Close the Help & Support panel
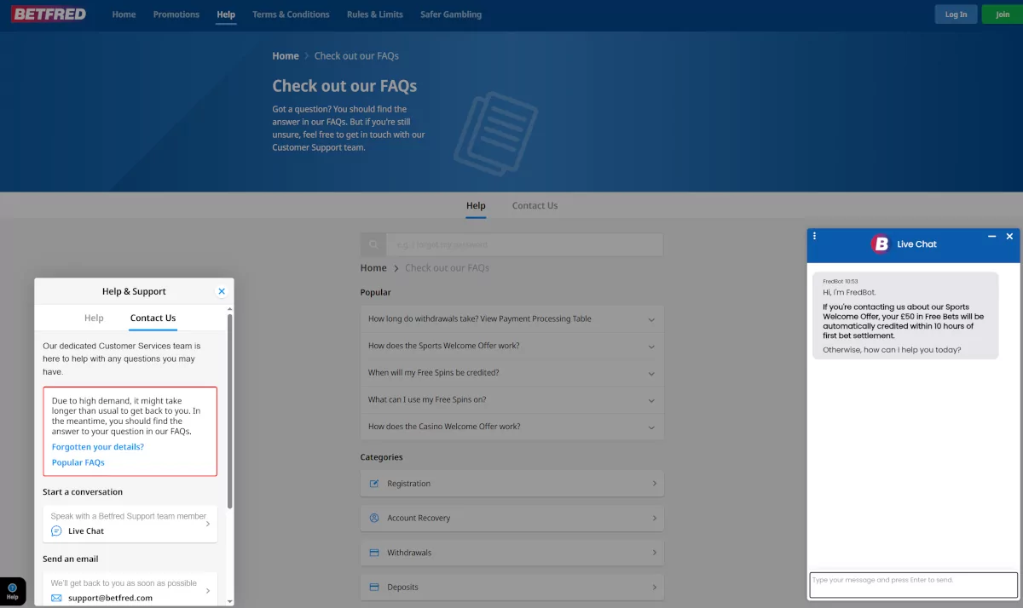 tap(222, 291)
